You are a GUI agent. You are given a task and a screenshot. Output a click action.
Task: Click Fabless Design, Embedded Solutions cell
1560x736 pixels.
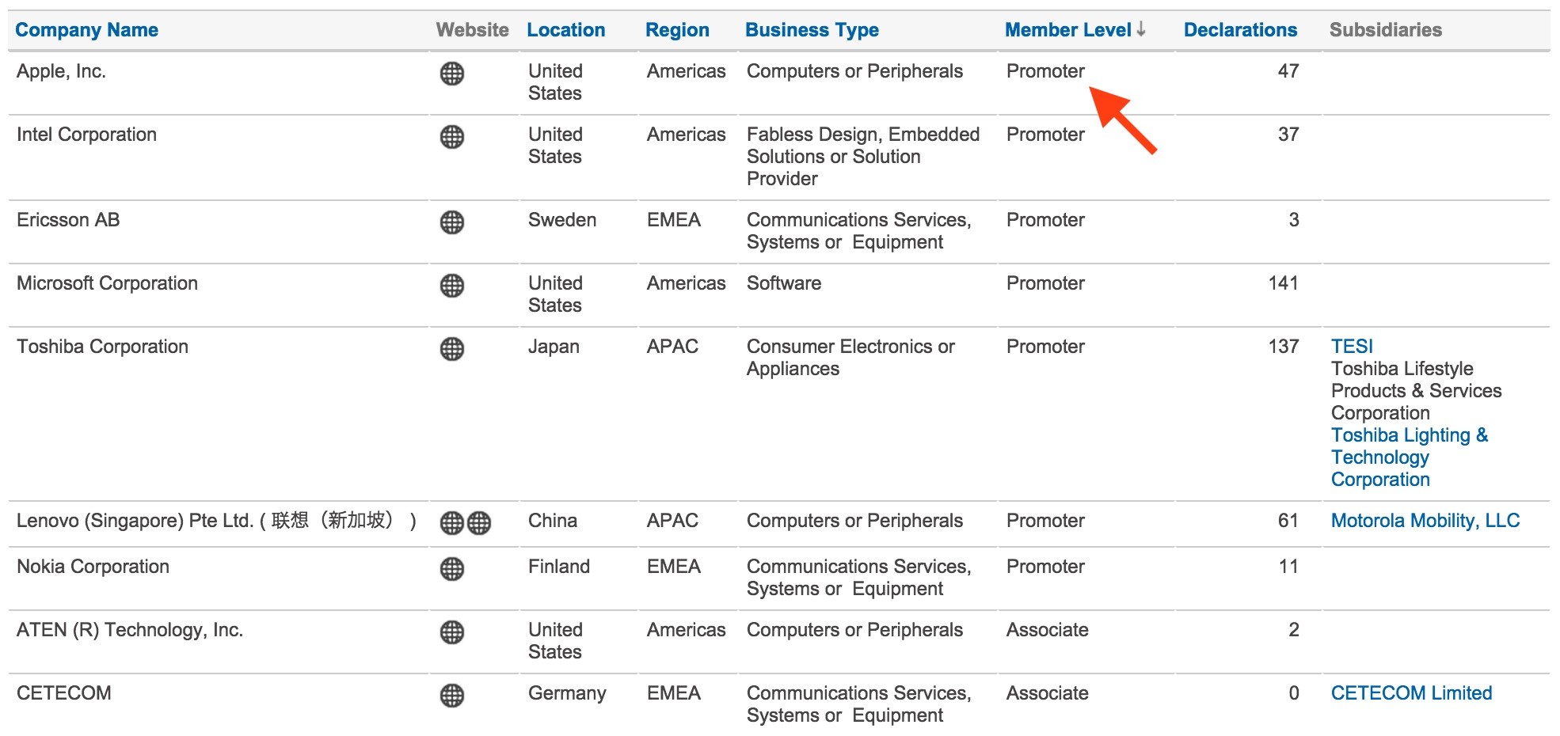[x=863, y=157]
